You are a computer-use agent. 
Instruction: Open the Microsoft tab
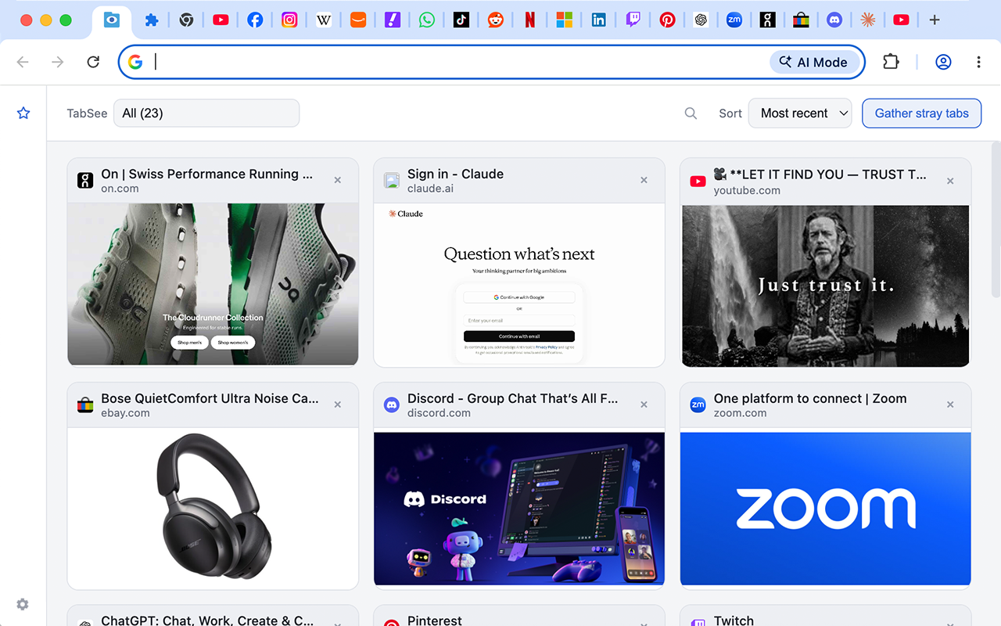click(x=565, y=20)
